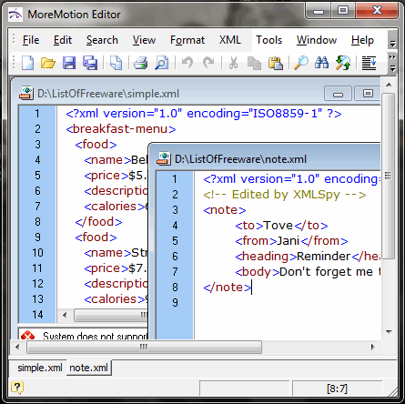Click the note.xml window document icon
Image resolution: width=405 pixels, height=404 pixels.
coord(164,159)
